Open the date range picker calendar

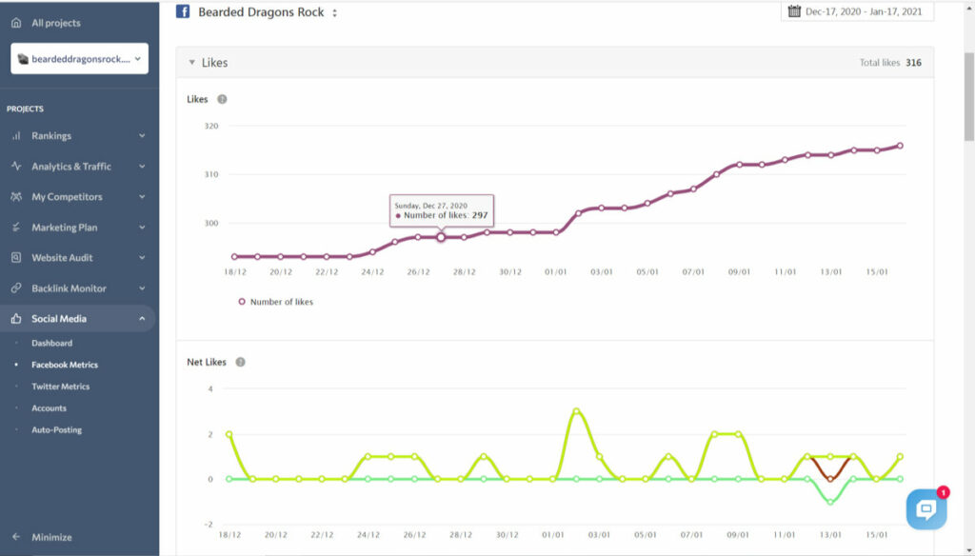coord(794,11)
